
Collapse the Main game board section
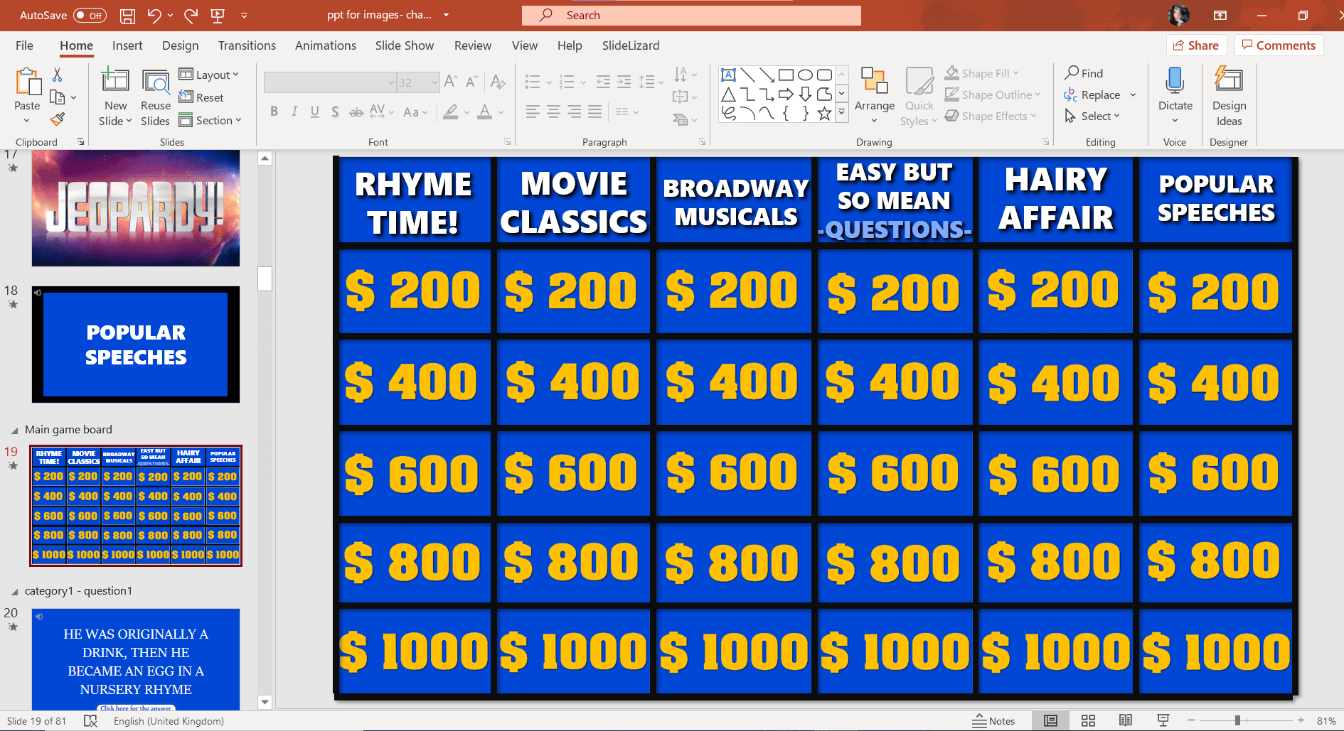[14, 429]
